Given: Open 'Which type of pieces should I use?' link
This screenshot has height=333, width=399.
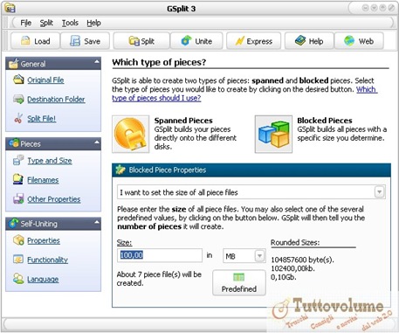Looking at the screenshot, I should pyautogui.click(x=156, y=98).
